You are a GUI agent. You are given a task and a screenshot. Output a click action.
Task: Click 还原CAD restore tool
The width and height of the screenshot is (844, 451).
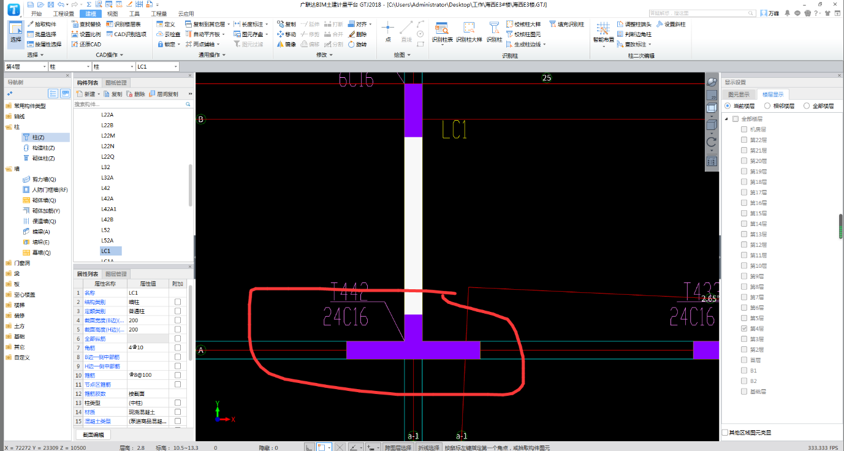(x=86, y=44)
